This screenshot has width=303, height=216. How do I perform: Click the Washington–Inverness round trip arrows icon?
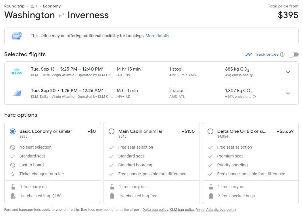pyautogui.click(x=61, y=15)
